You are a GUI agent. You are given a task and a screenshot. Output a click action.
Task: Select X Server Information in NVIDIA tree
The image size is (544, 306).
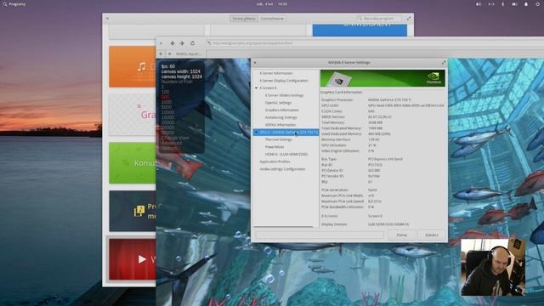[x=275, y=73]
